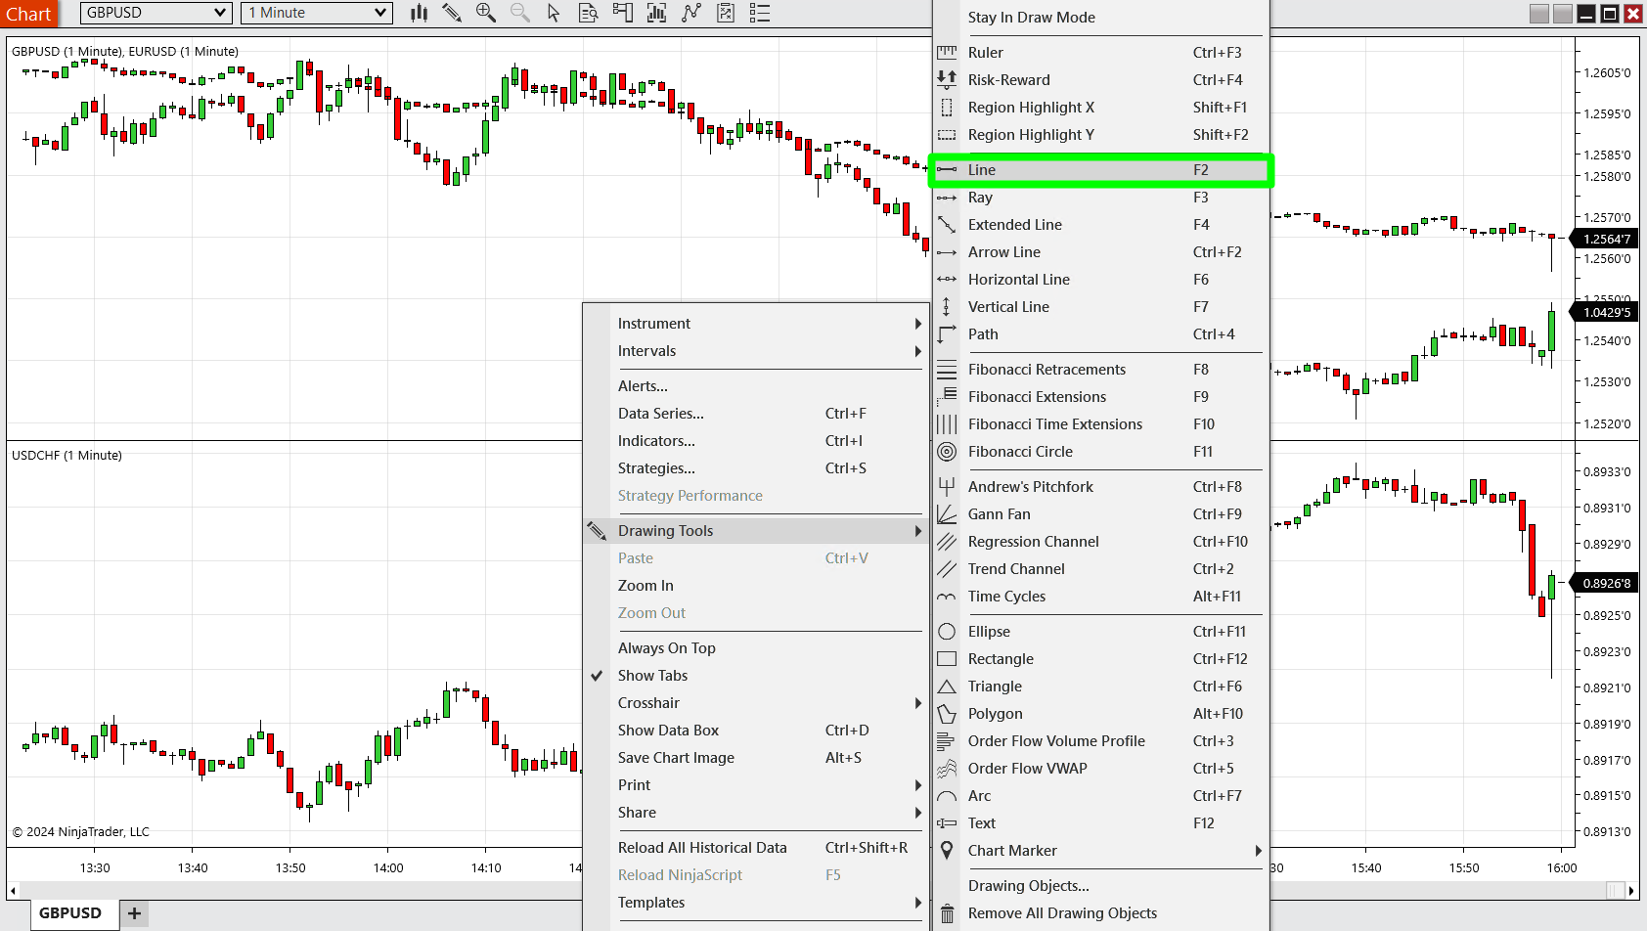Toggle the Show Tabs checkmark option
Viewport: 1647px width, 931px height.
point(652,676)
